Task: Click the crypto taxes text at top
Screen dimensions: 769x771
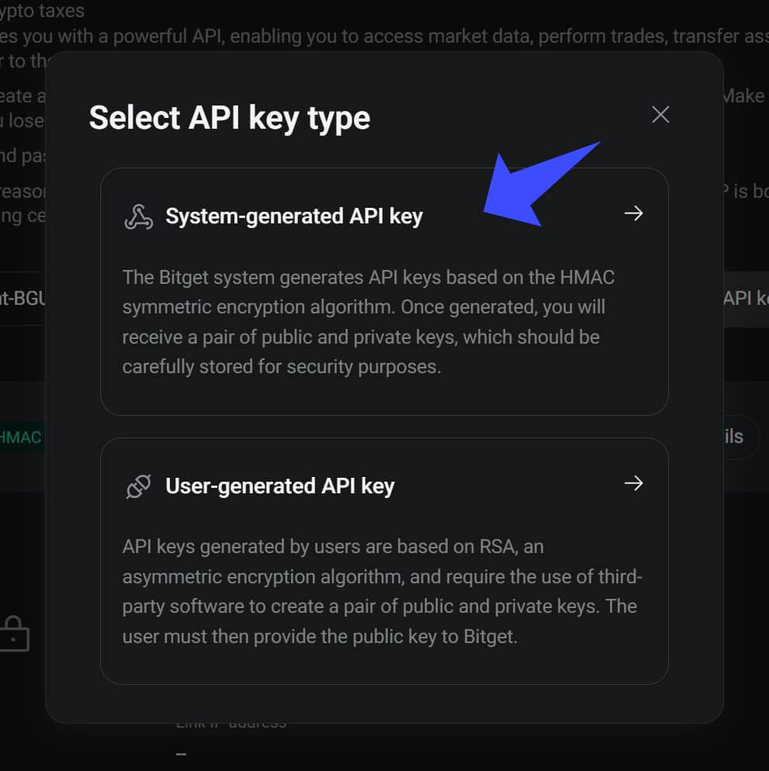Action: click(43, 11)
